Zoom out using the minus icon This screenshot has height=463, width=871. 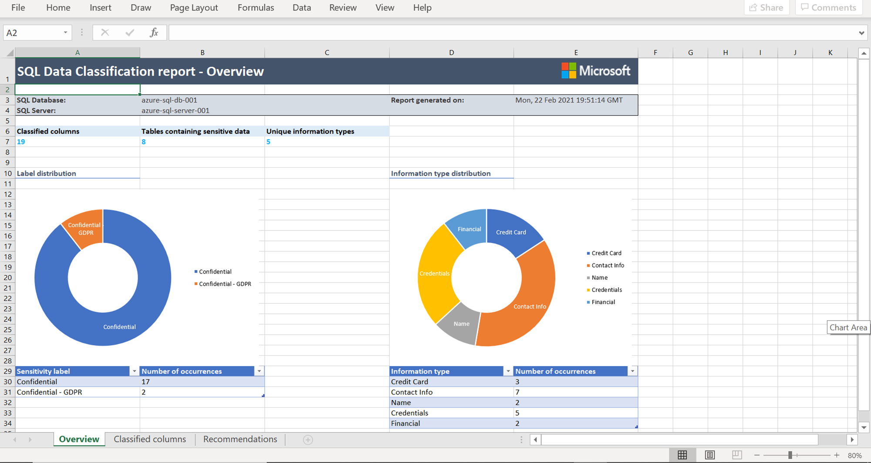point(757,455)
